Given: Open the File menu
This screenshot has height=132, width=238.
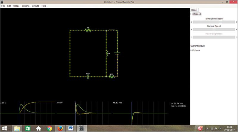Looking at the screenshot, I should pyautogui.click(x=3, y=6).
